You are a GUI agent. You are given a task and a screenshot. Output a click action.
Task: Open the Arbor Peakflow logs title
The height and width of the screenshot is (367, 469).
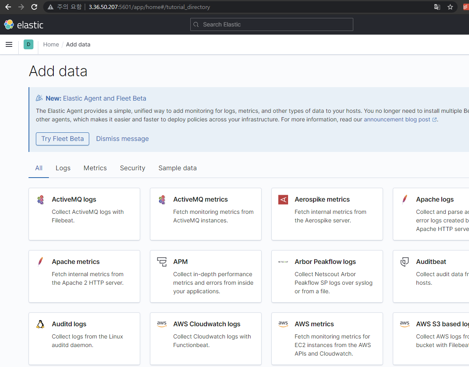coord(325,262)
